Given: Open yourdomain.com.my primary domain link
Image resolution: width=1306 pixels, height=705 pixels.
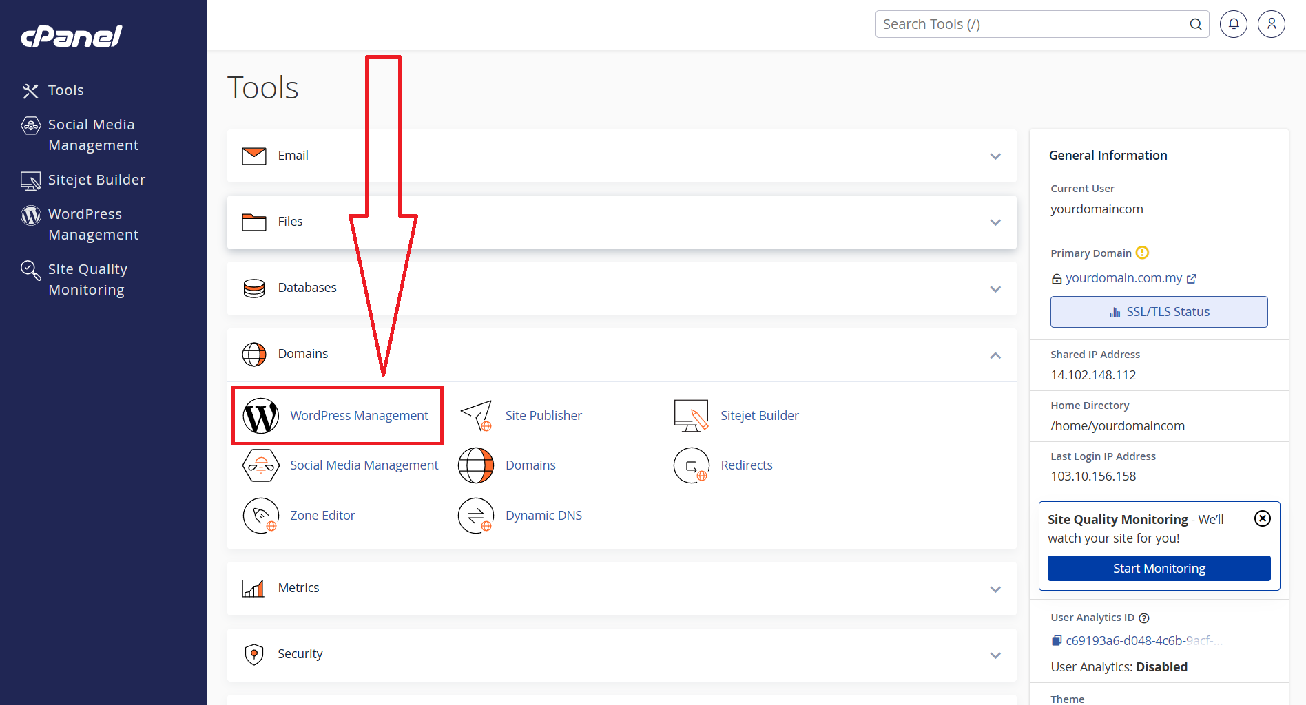Looking at the screenshot, I should point(1123,278).
